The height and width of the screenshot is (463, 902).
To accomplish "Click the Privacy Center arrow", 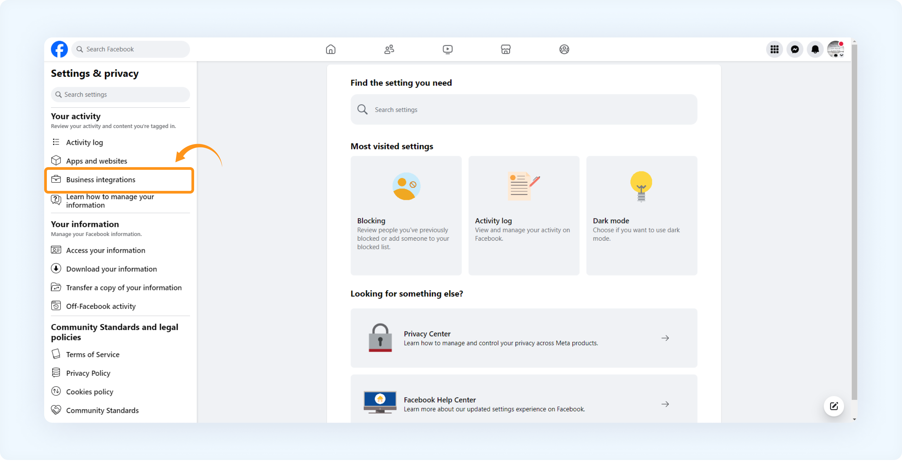I will tap(665, 338).
